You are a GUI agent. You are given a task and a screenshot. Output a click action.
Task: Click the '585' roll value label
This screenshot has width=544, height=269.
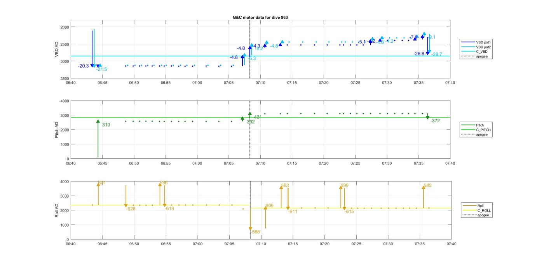pyautogui.click(x=427, y=186)
